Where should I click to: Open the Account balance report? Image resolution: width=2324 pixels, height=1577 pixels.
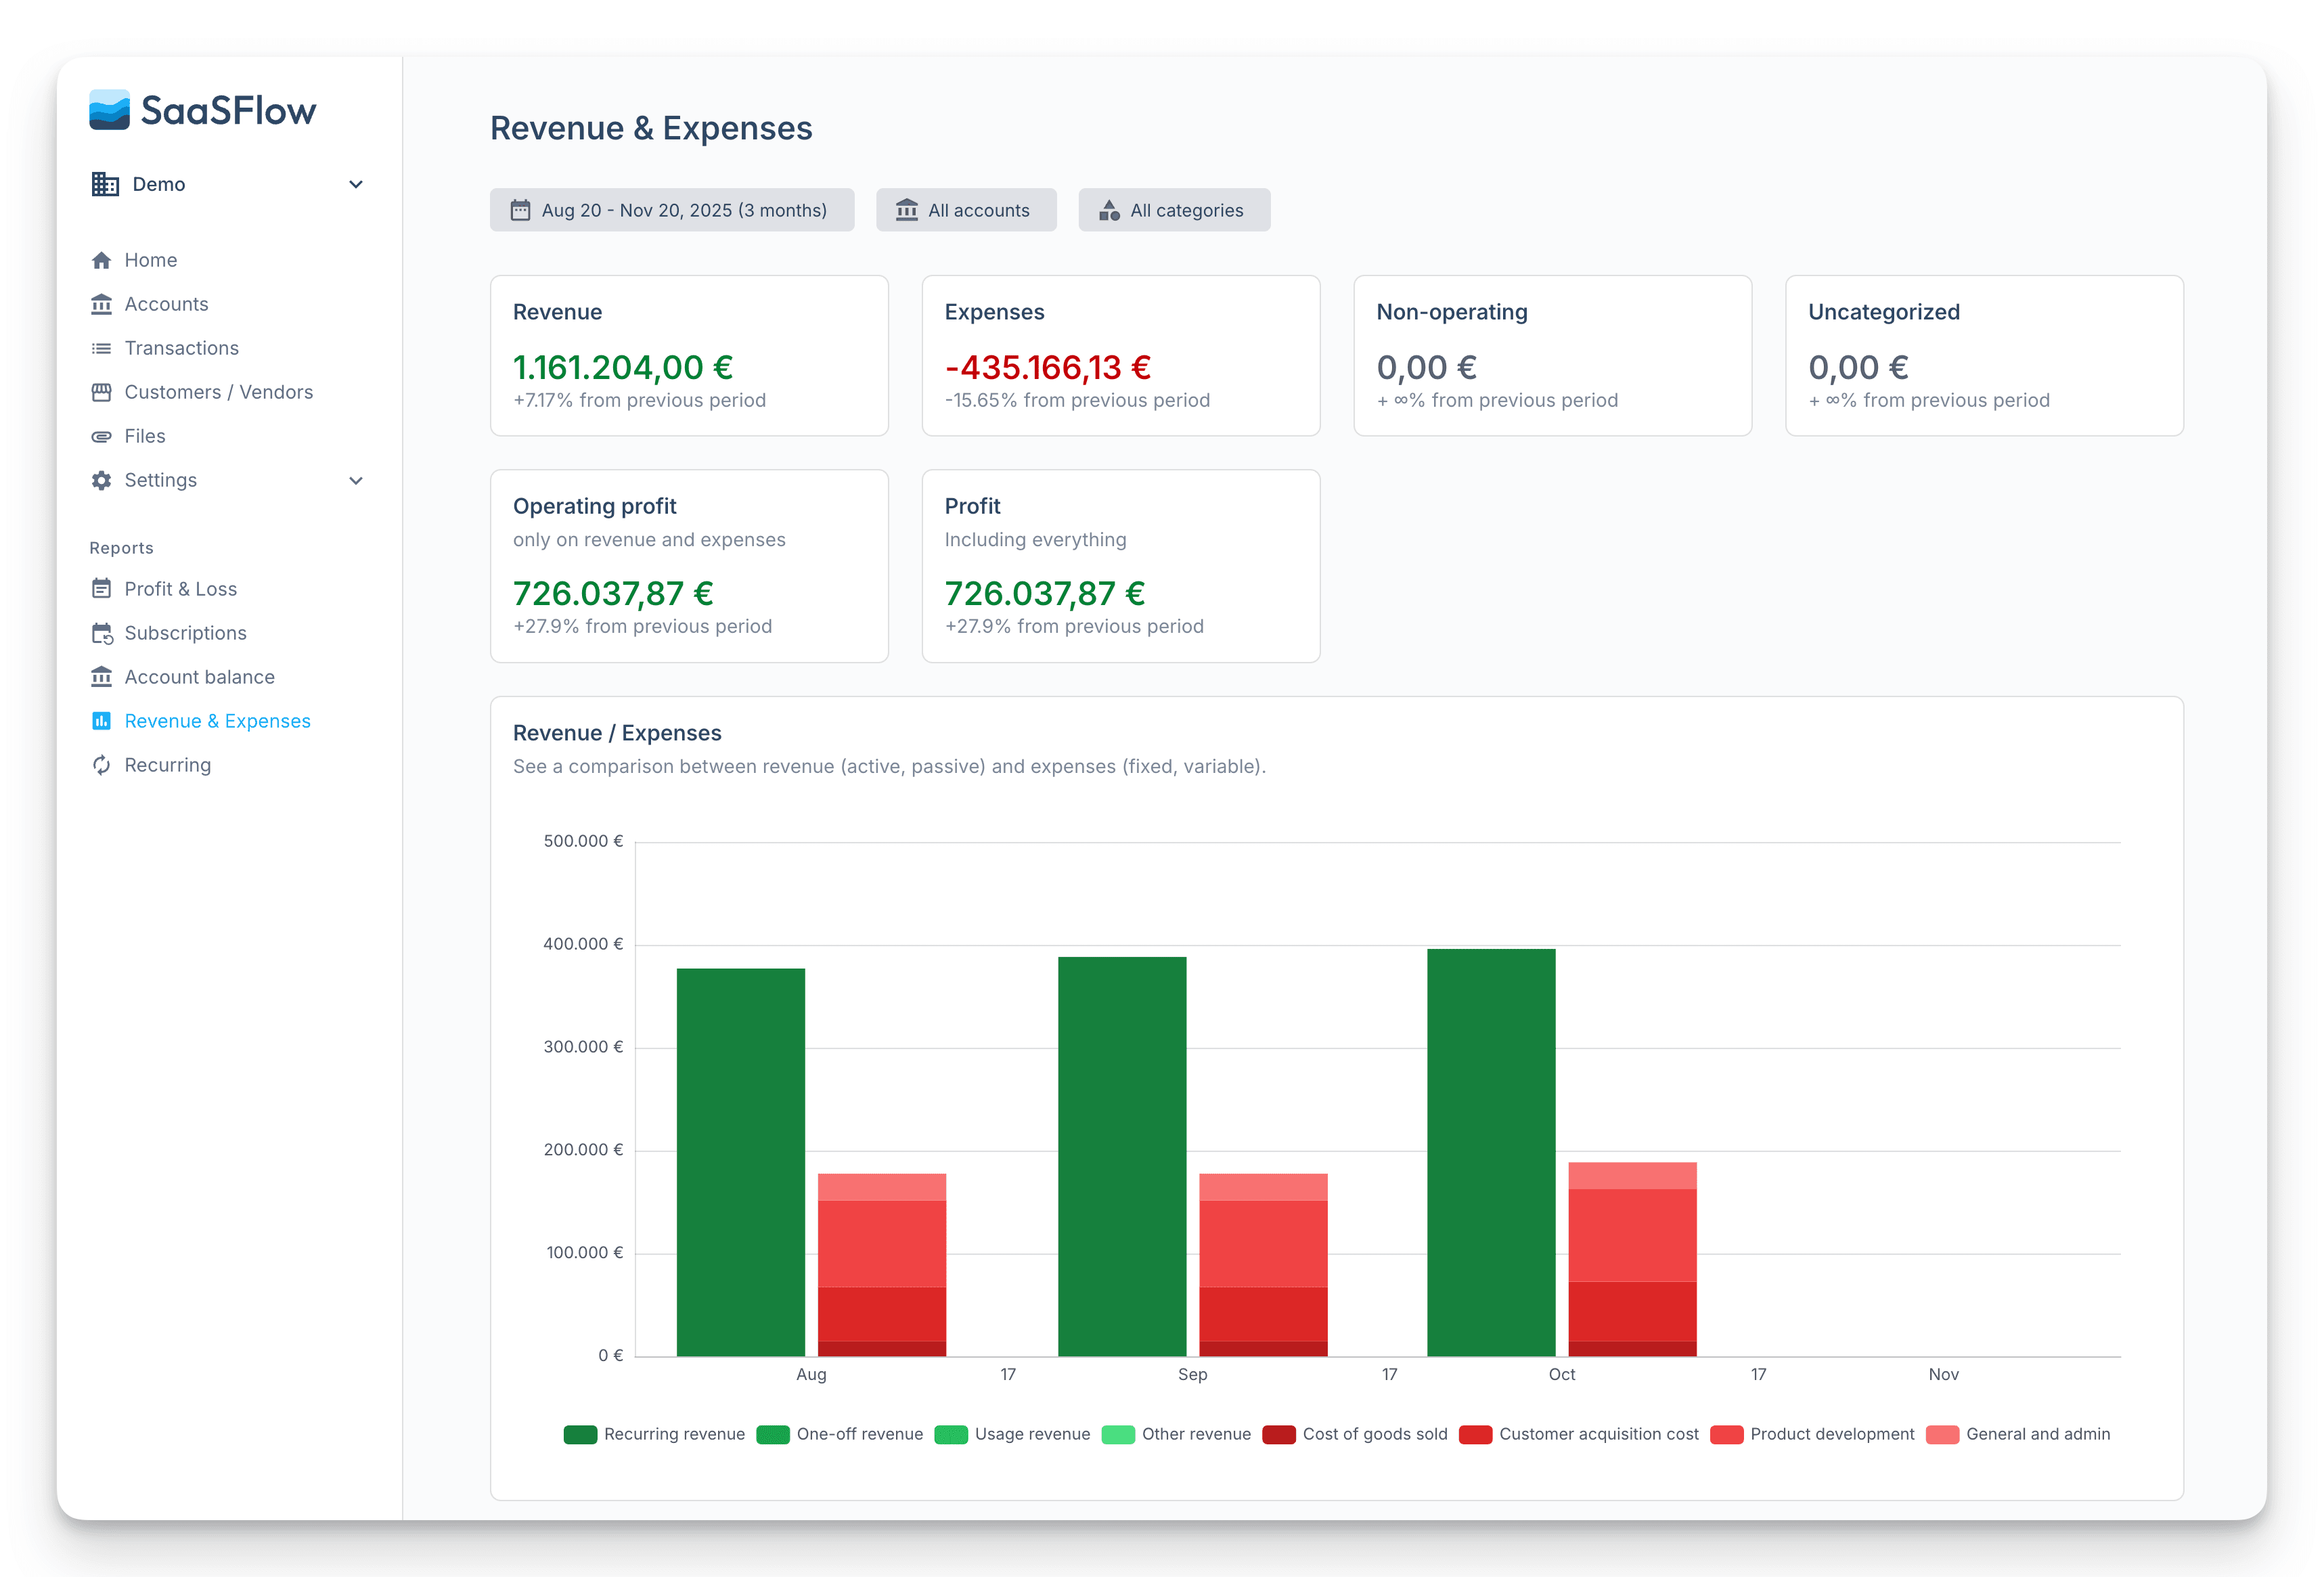click(199, 677)
